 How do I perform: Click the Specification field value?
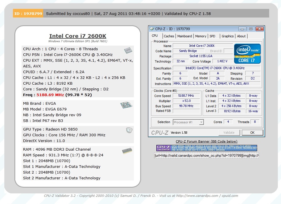(x=217, y=68)
